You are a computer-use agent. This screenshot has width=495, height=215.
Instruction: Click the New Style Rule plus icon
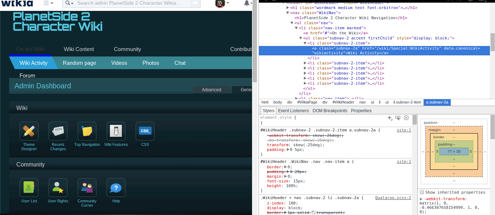pyautogui.click(x=390, y=118)
